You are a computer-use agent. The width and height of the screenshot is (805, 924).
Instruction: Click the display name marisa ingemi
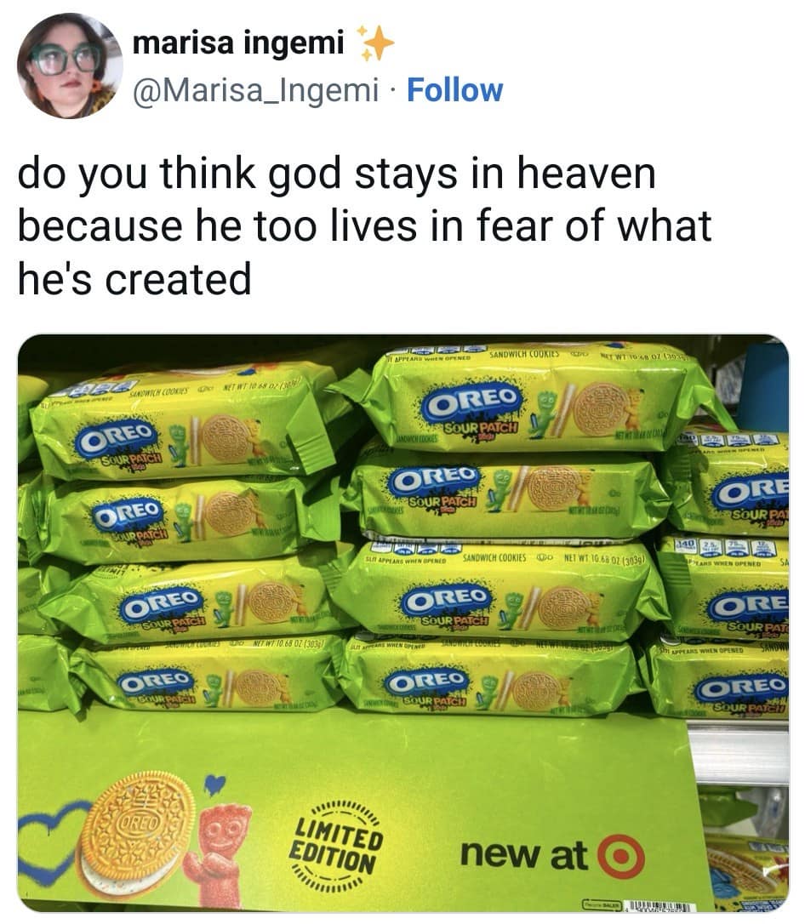(x=238, y=43)
